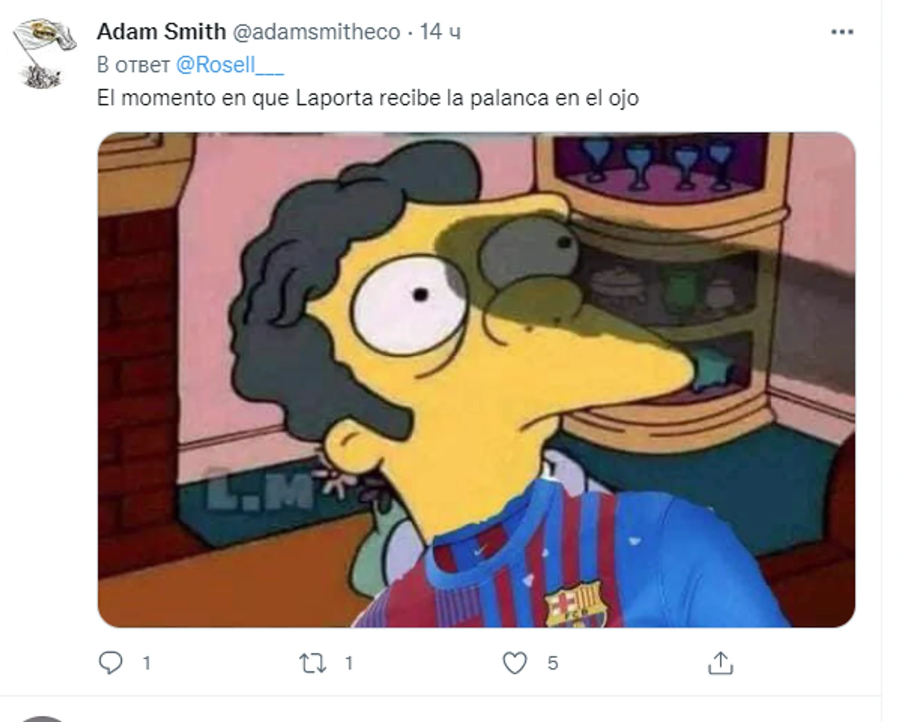Like the tweet with the heart icon
The height and width of the screenshot is (722, 909).
(514, 663)
